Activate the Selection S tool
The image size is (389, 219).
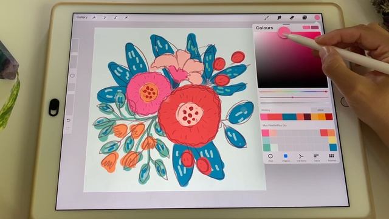pyautogui.click(x=115, y=18)
